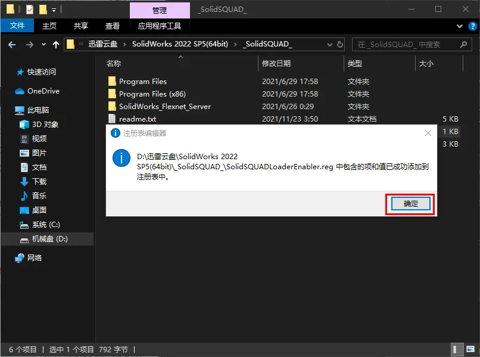Open OneDrive in the navigation pane

coord(43,91)
